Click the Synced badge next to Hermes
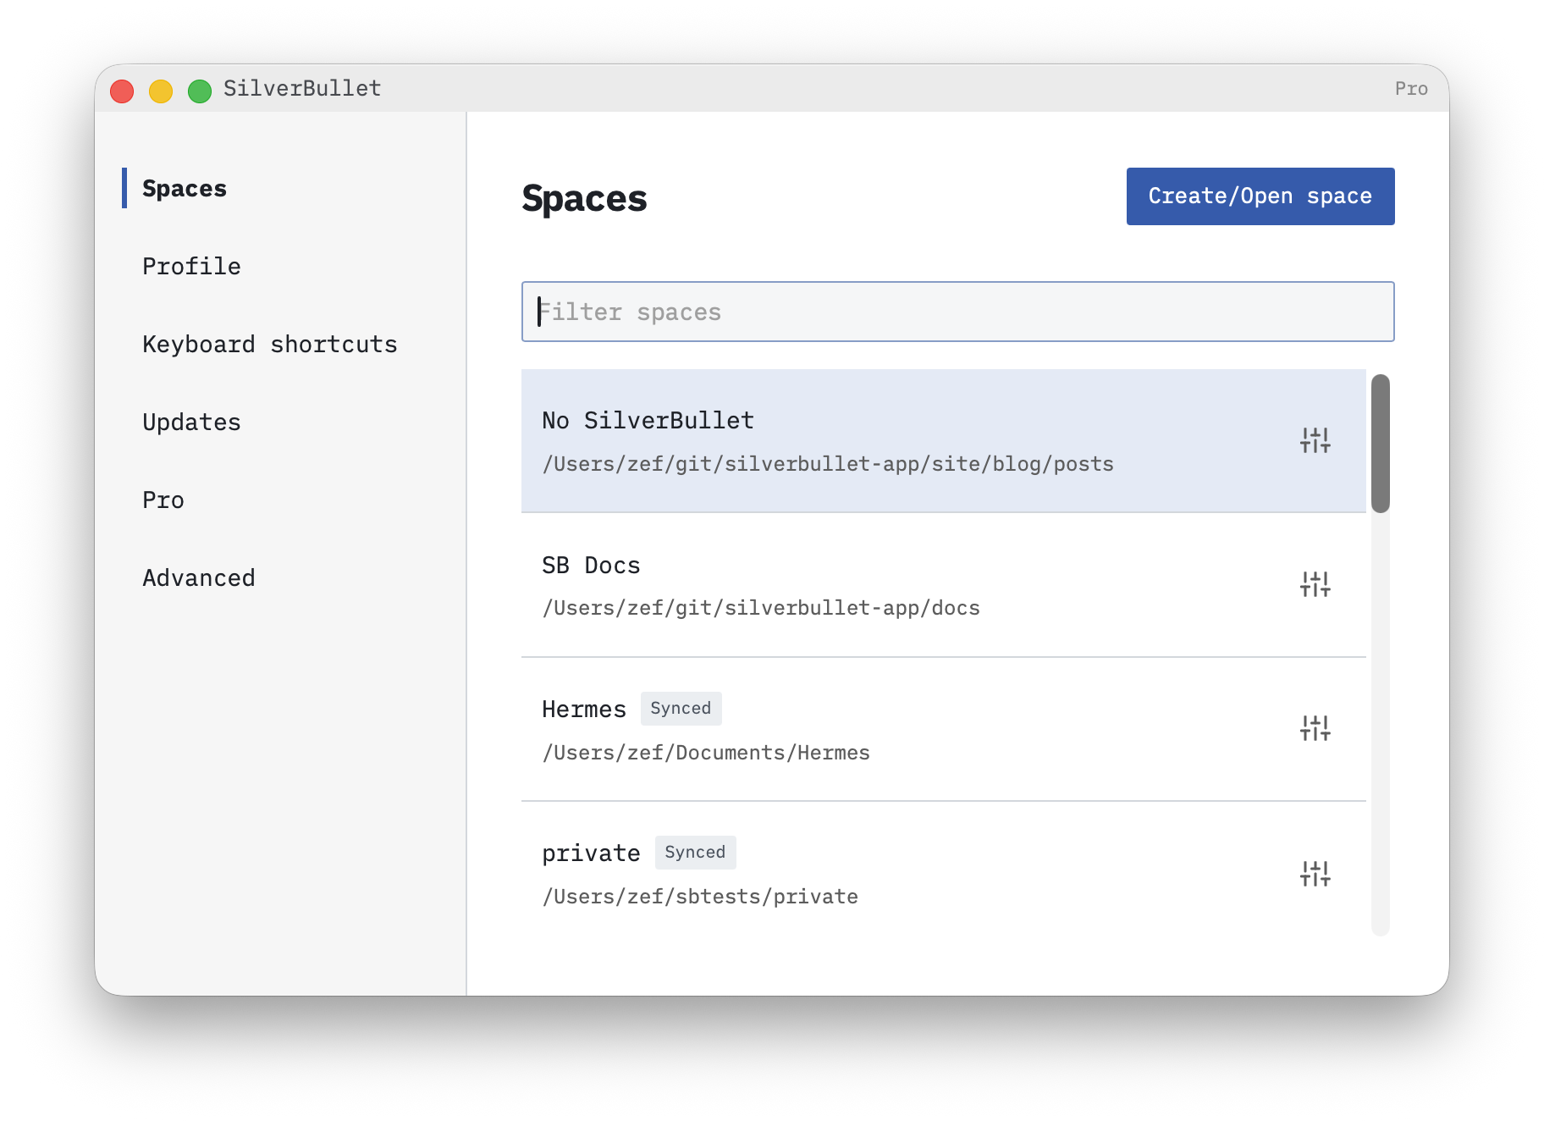The height and width of the screenshot is (1121, 1544). point(681,709)
